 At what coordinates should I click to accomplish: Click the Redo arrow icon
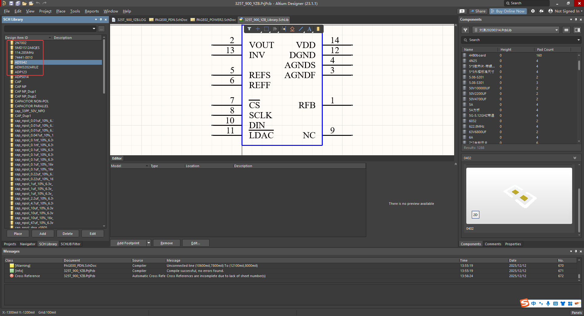click(44, 3)
